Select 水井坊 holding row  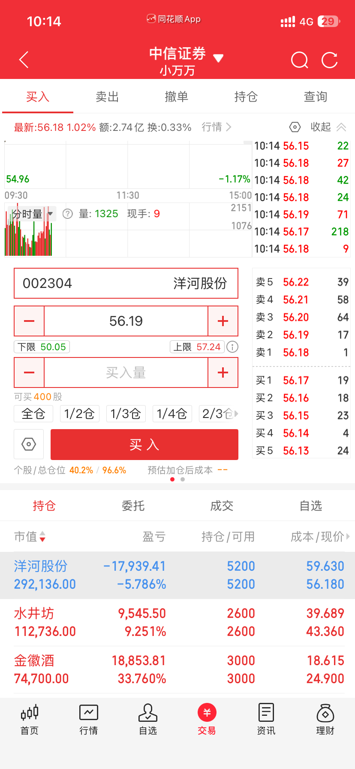pos(177,622)
